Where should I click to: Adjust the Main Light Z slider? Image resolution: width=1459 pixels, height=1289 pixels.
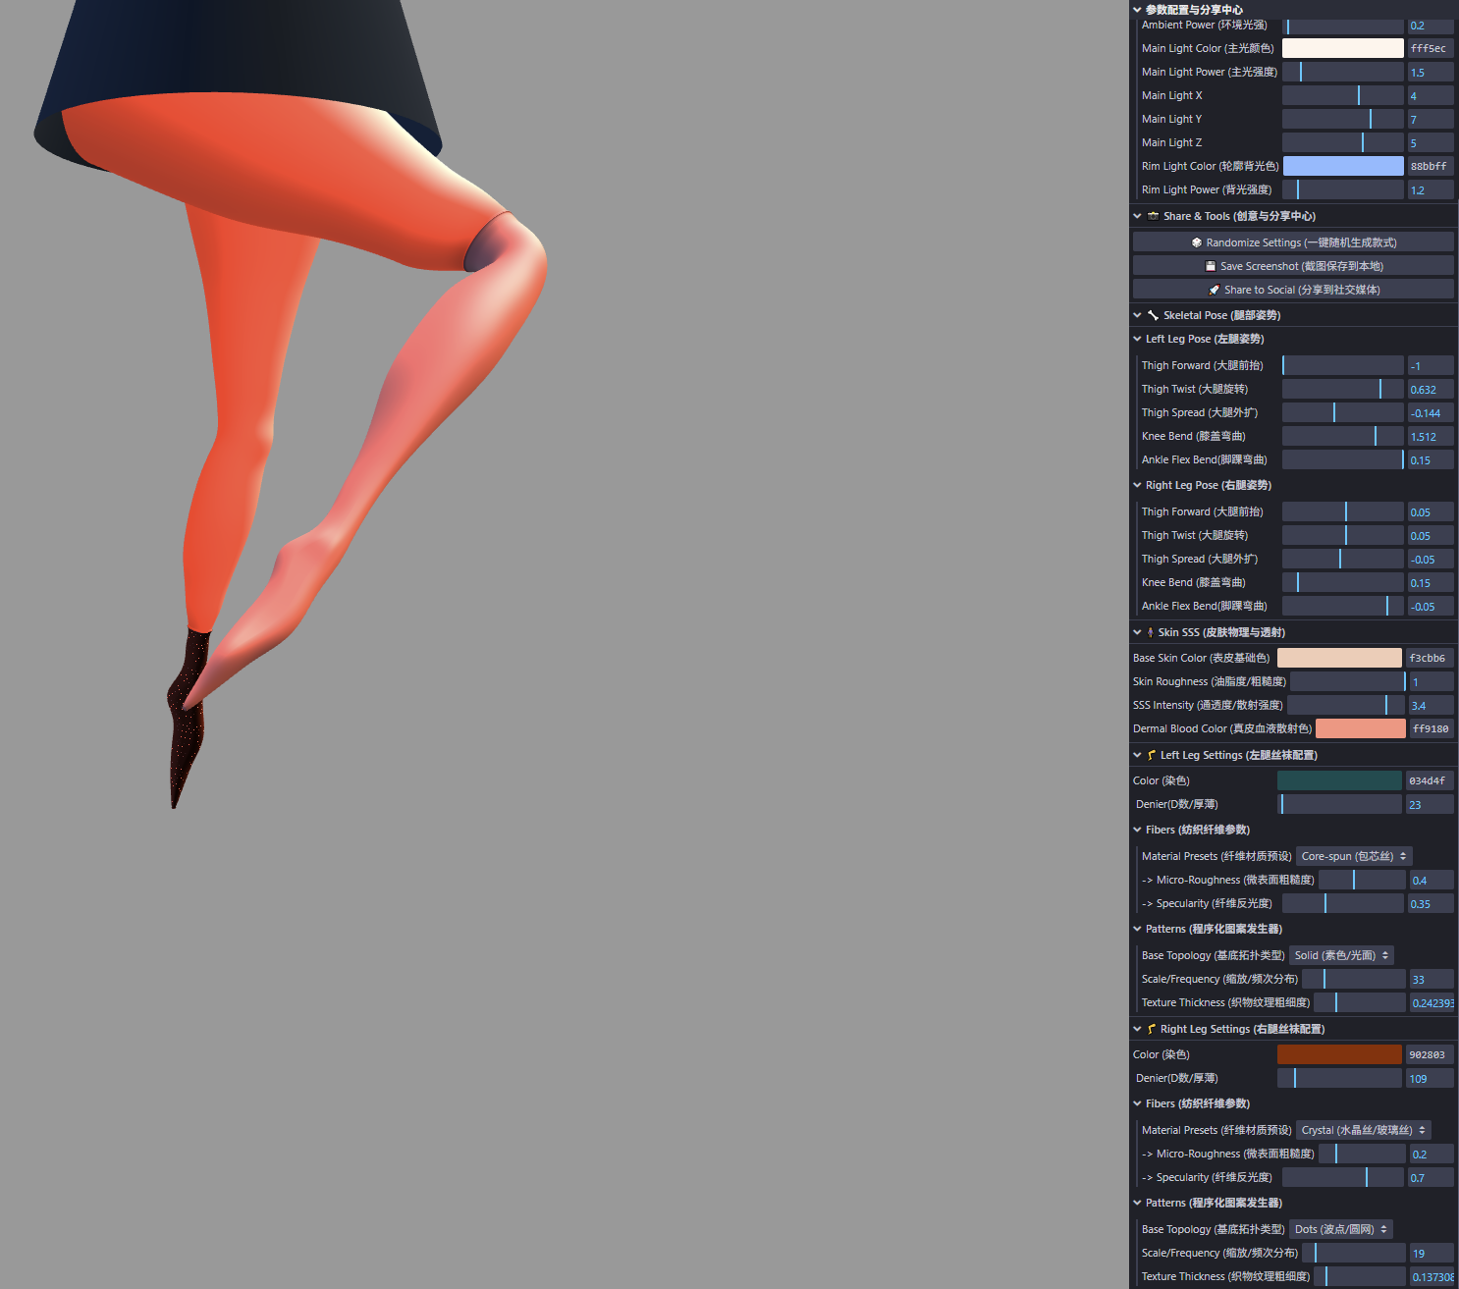(x=1343, y=142)
